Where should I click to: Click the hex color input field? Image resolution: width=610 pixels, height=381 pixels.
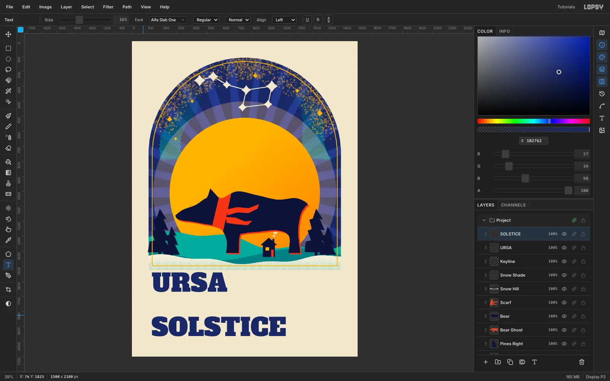tap(534, 141)
